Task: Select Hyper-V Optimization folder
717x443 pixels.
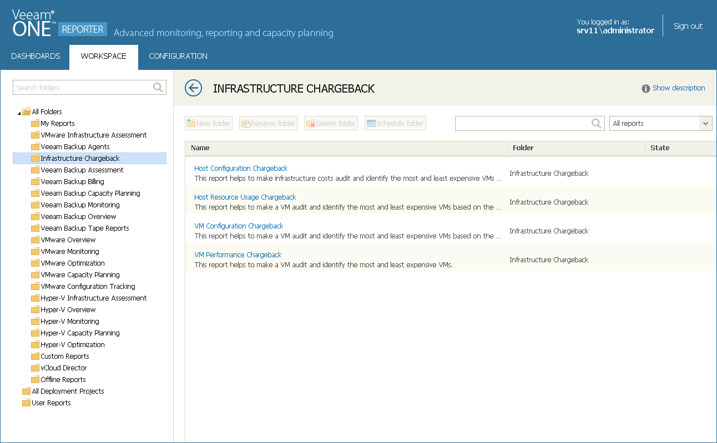Action: point(73,344)
